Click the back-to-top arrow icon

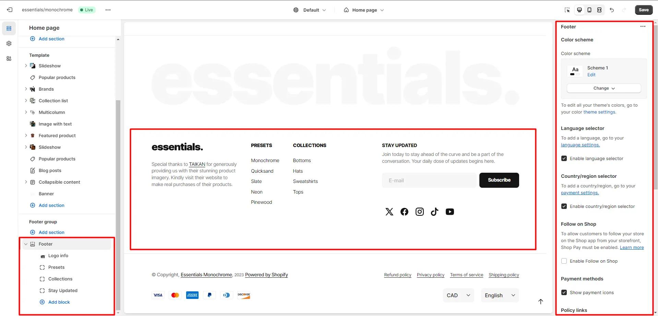[x=540, y=301]
